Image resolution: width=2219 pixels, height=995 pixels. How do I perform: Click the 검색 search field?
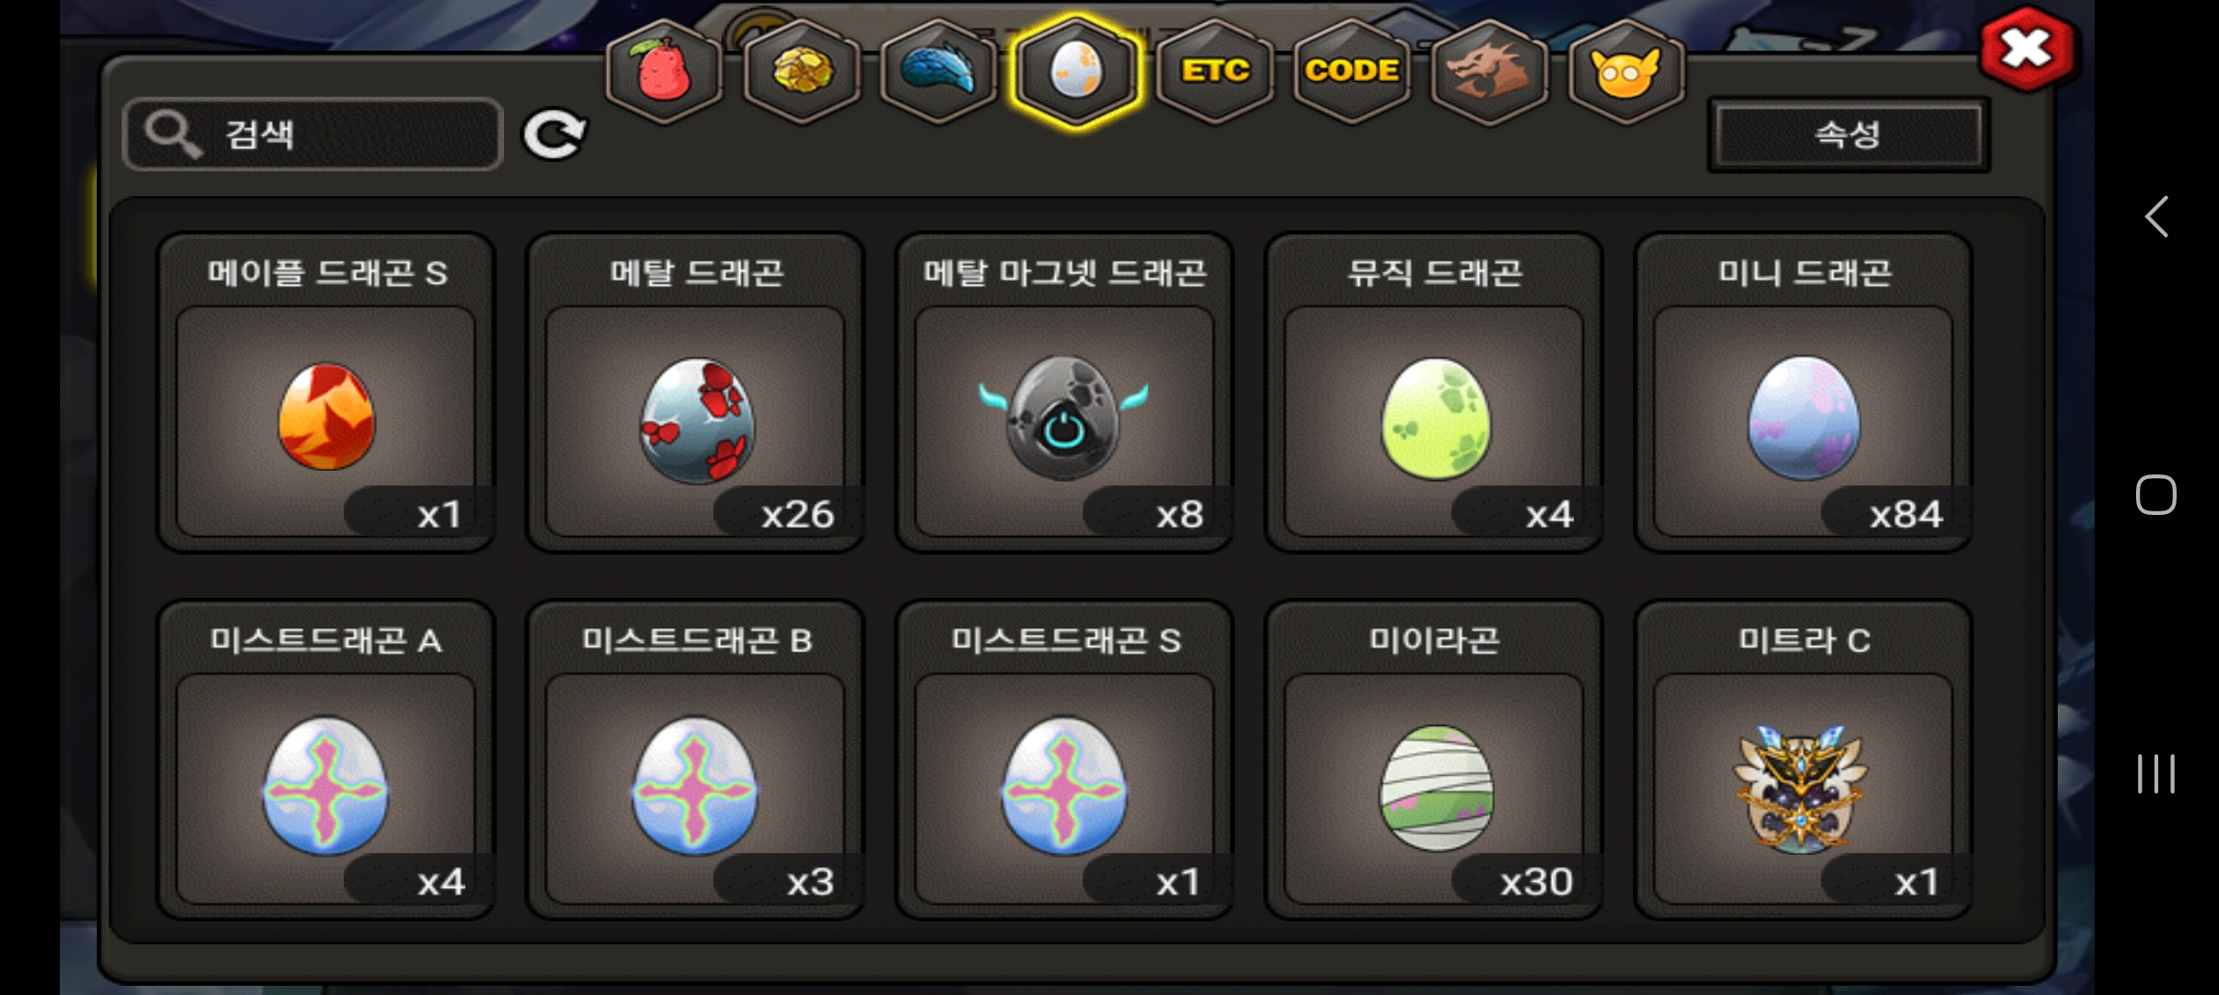[312, 135]
